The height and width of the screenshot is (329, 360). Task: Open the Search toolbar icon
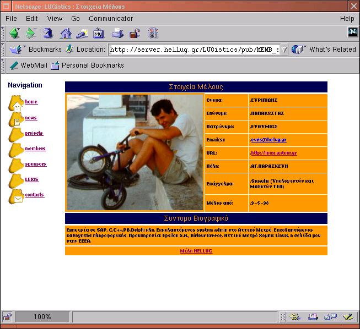tap(82, 33)
